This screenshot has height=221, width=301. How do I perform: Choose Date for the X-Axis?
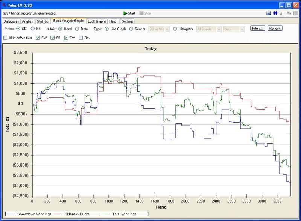77,29
